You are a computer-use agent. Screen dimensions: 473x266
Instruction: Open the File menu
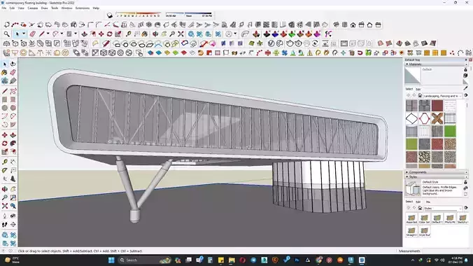[4, 8]
